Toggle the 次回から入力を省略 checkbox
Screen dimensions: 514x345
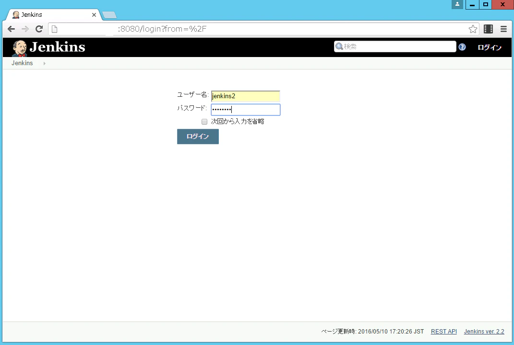pos(204,122)
